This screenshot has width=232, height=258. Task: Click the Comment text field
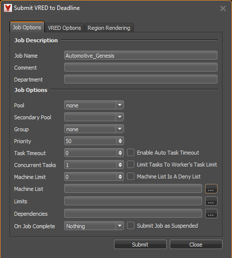tap(141, 67)
